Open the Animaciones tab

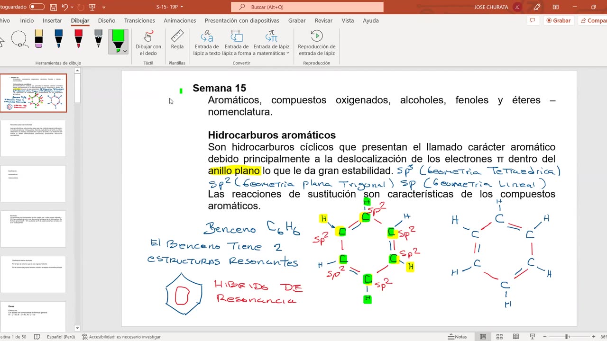(180, 21)
